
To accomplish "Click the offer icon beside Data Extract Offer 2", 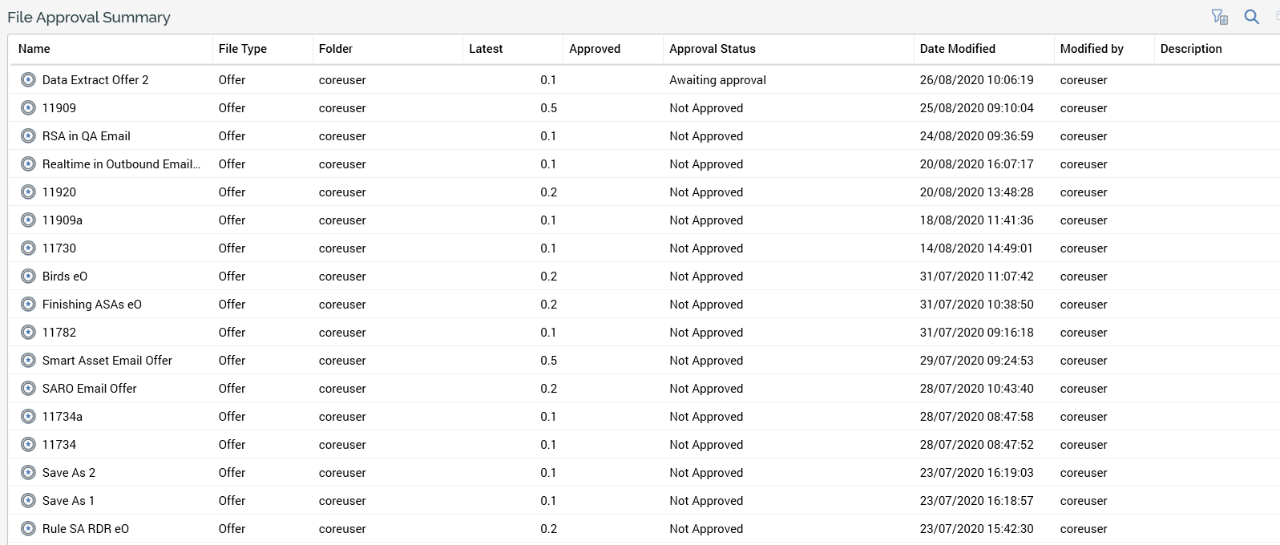I will [28, 80].
